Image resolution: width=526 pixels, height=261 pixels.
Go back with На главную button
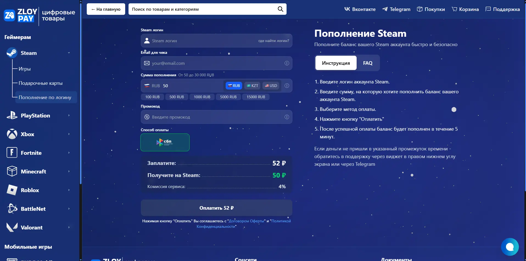click(x=106, y=9)
